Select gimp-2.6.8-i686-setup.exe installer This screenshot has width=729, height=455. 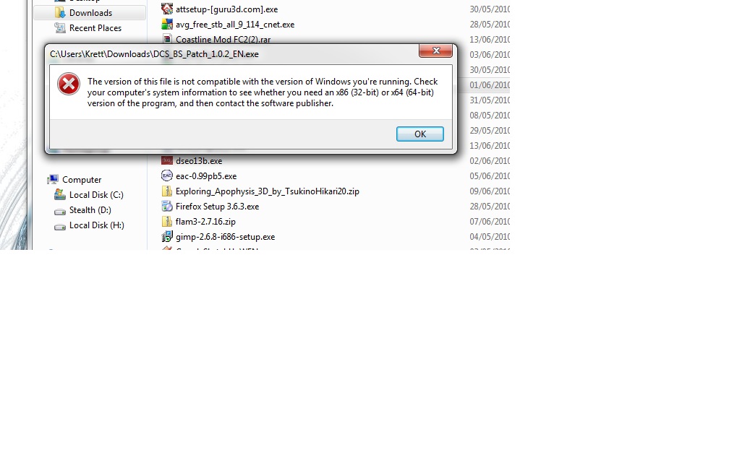click(225, 237)
